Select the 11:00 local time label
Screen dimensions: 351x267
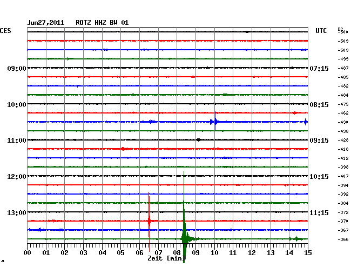pyautogui.click(x=17, y=141)
